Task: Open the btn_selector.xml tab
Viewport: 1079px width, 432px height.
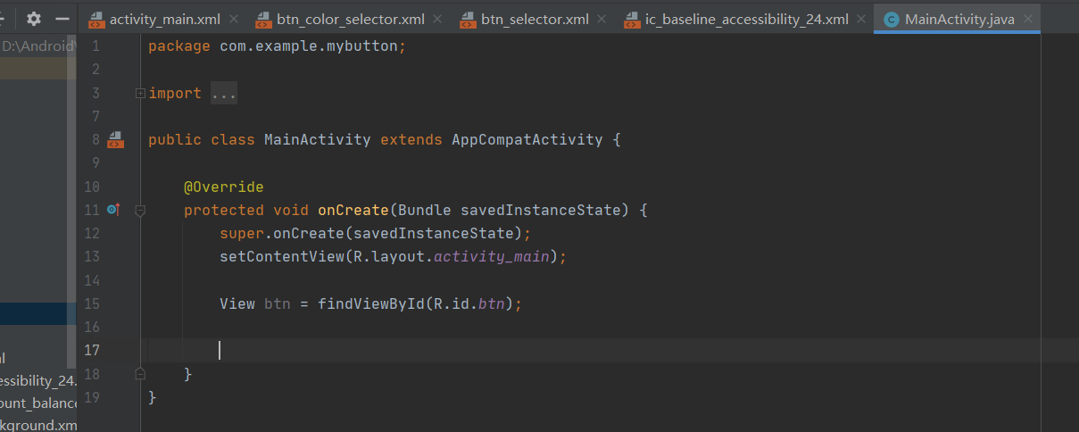Action: click(x=536, y=18)
